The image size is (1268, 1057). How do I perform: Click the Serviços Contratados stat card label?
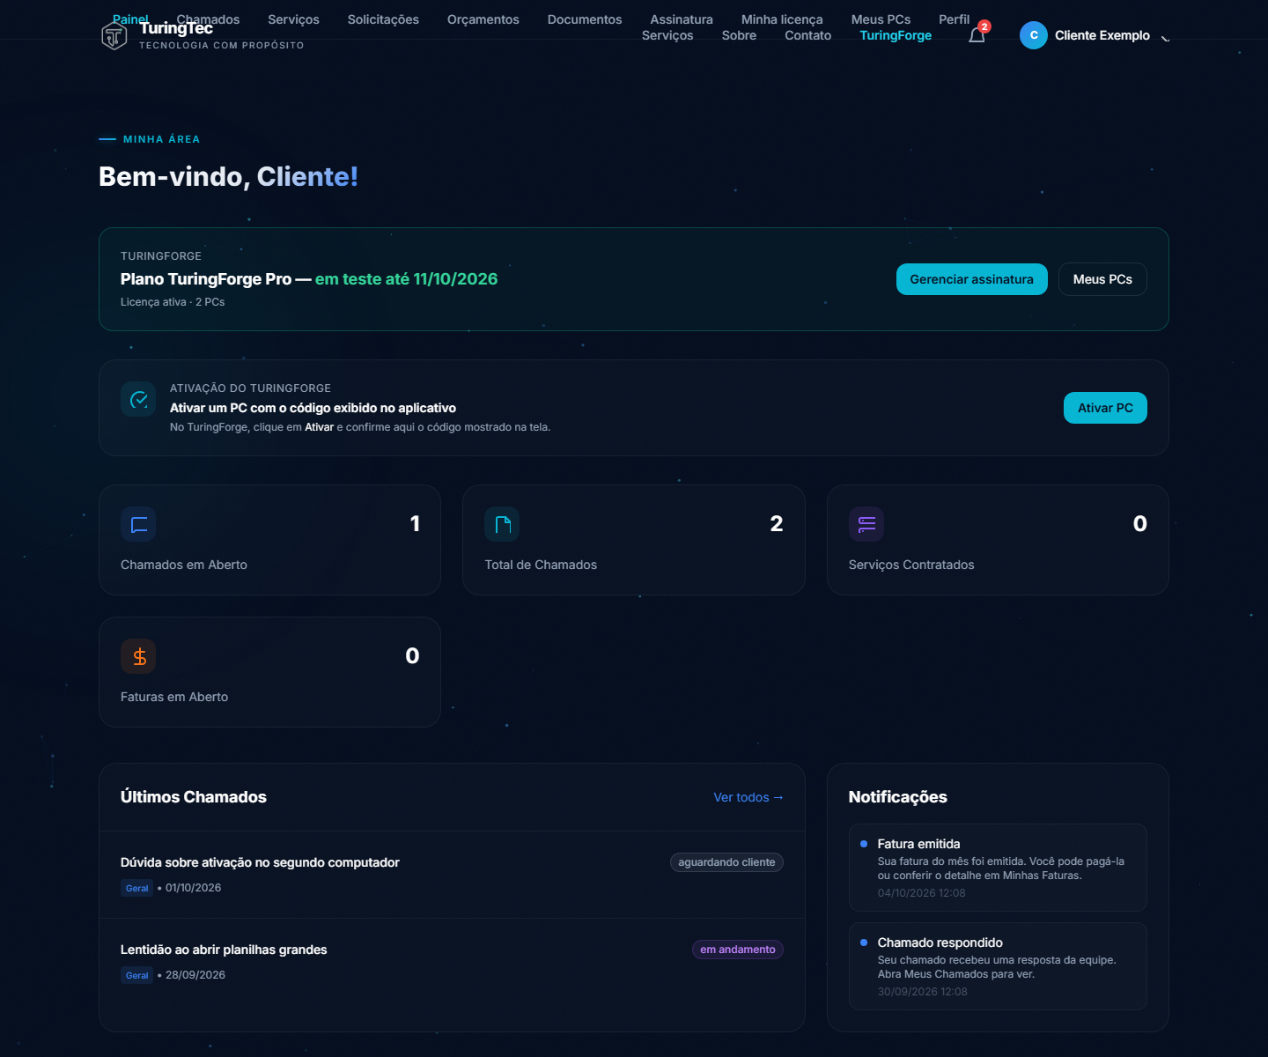click(x=911, y=565)
